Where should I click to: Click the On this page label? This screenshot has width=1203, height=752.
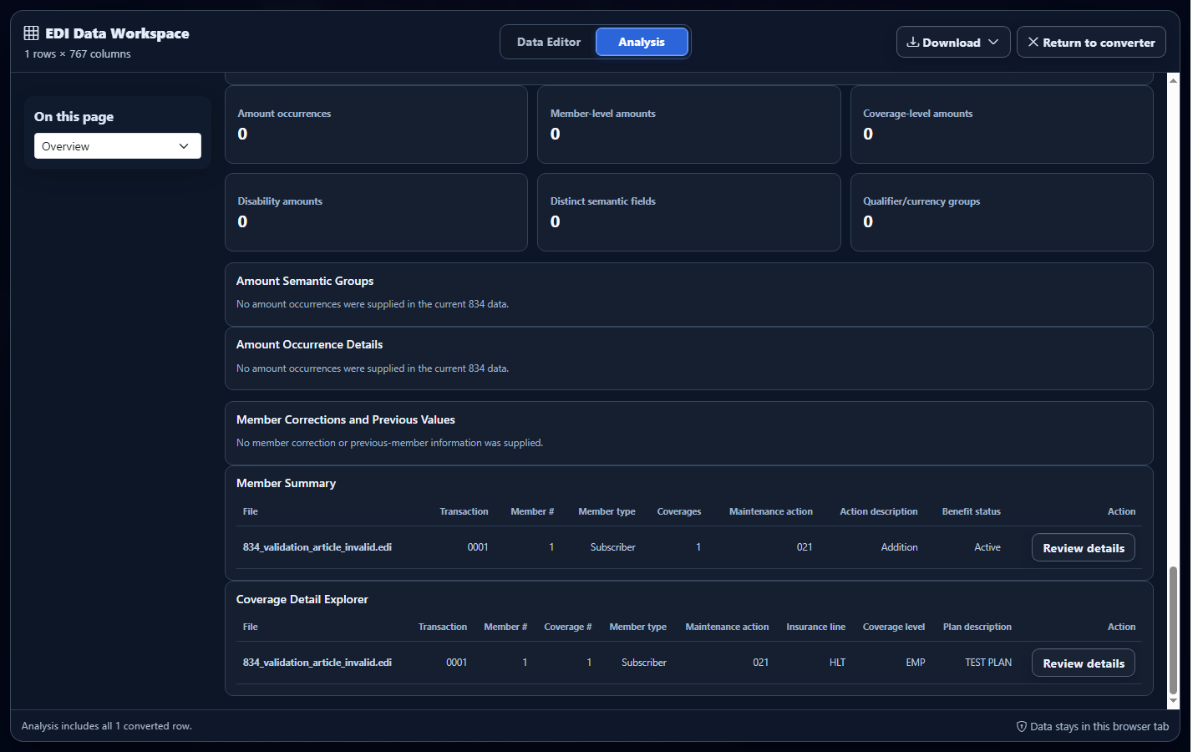(74, 117)
